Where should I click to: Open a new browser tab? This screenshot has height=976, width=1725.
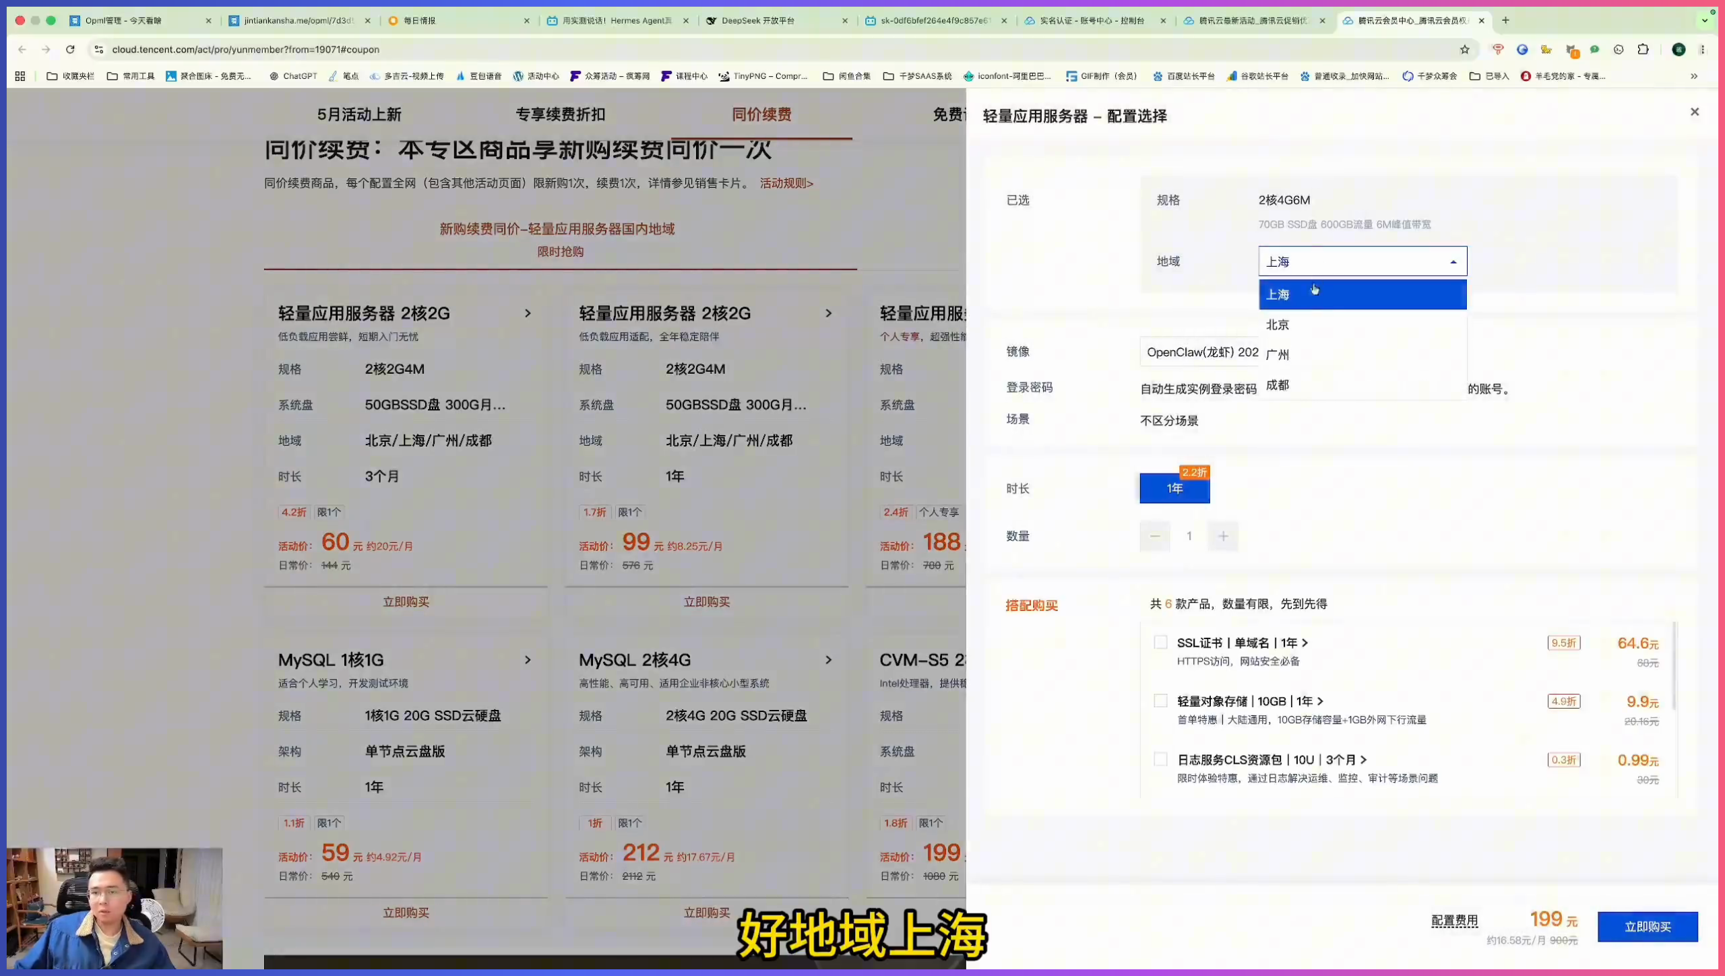[1505, 20]
